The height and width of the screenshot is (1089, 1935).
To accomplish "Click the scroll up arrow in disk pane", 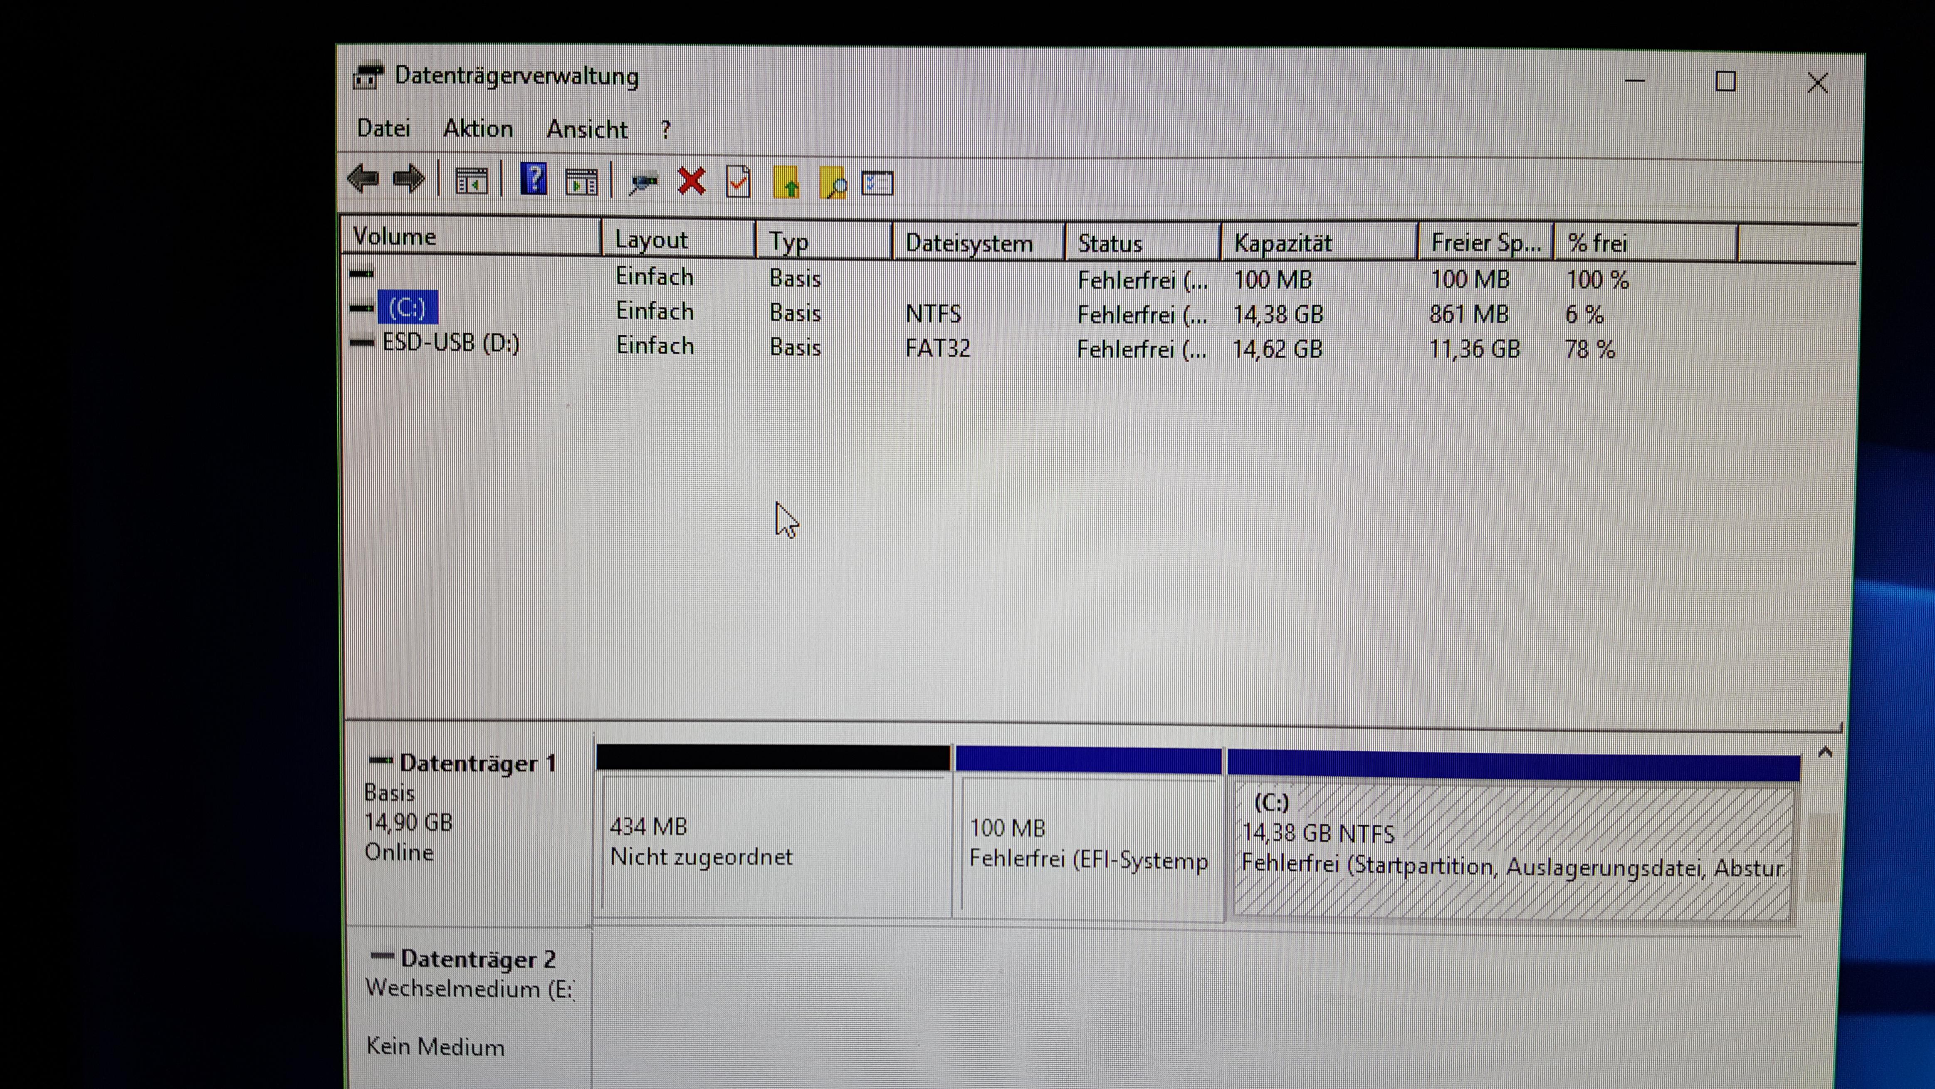I will (1824, 752).
